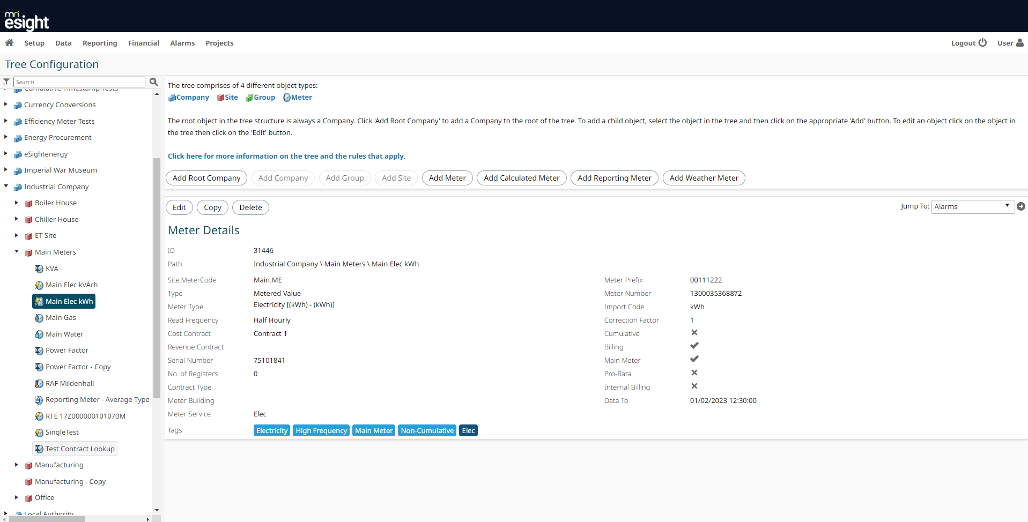Open the Jump To dropdown

click(973, 206)
